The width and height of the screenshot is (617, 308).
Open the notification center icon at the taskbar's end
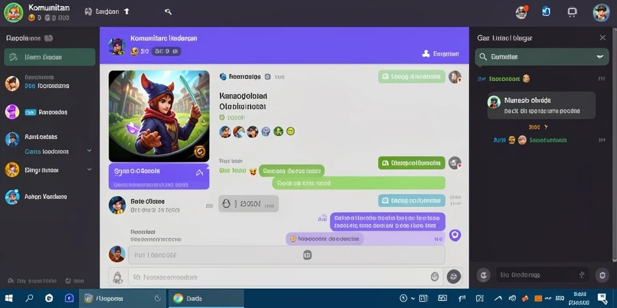(x=602, y=298)
